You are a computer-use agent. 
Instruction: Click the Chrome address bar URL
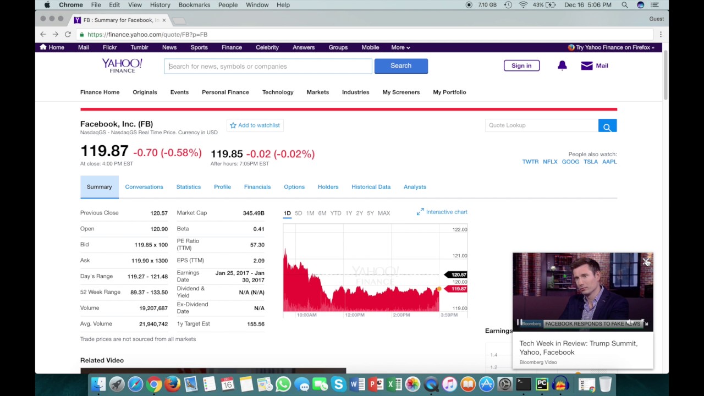point(147,34)
